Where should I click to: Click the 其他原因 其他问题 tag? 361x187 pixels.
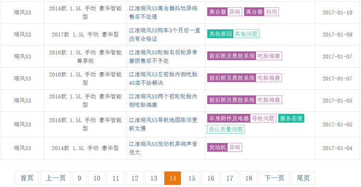pyautogui.click(x=233, y=34)
